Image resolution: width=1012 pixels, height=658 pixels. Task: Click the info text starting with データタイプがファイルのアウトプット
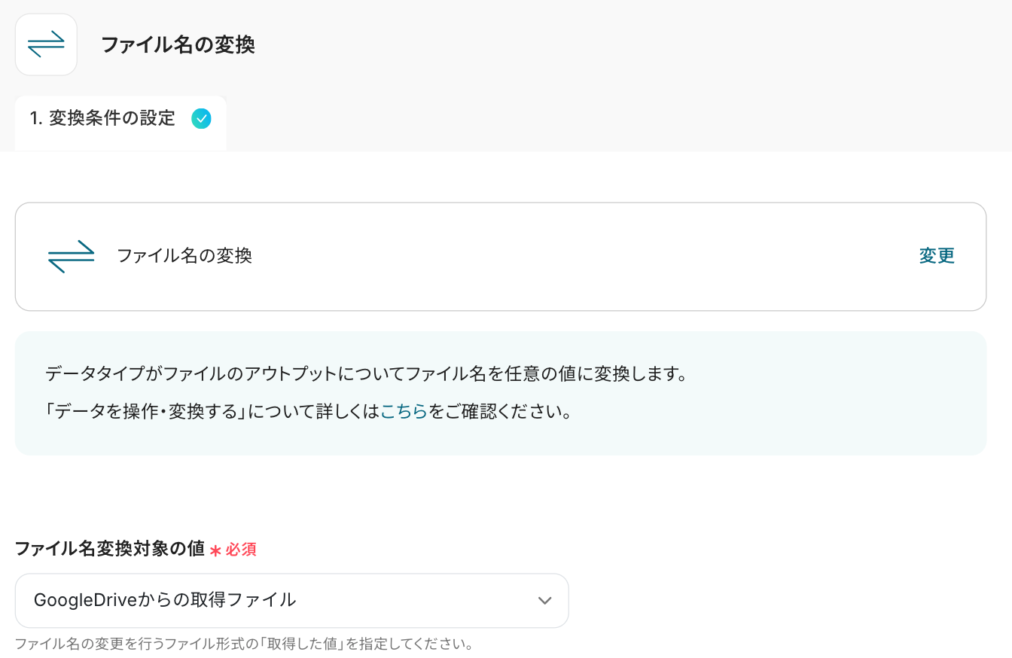(366, 373)
